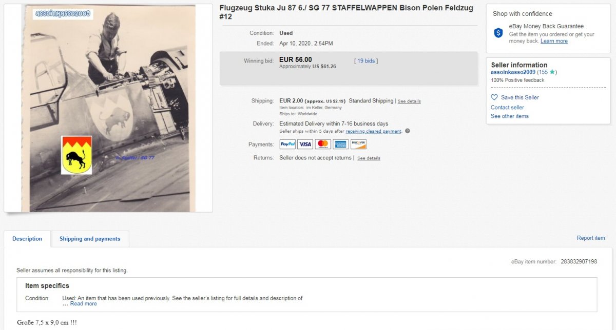Image resolution: width=616 pixels, height=330 pixels.
Task: Click Contact seller link
Action: click(507, 108)
